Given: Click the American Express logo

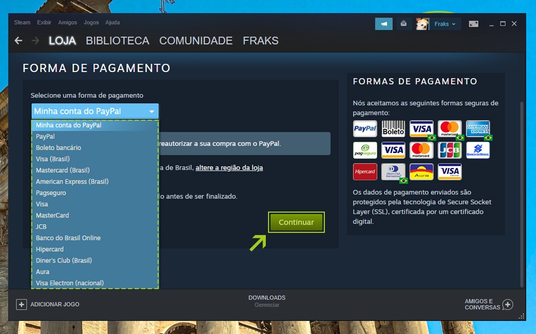Looking at the screenshot, I should pyautogui.click(x=478, y=129).
